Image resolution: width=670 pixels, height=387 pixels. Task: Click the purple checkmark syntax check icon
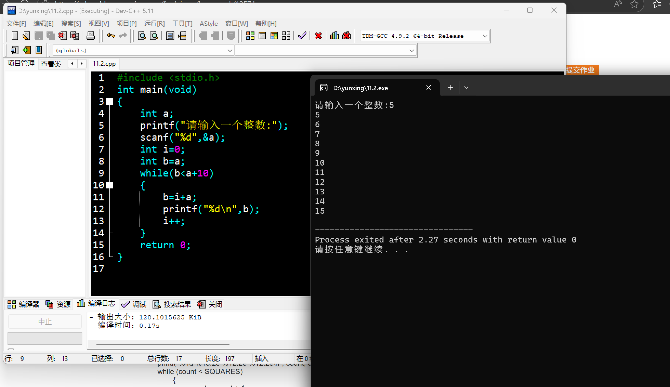tap(302, 36)
